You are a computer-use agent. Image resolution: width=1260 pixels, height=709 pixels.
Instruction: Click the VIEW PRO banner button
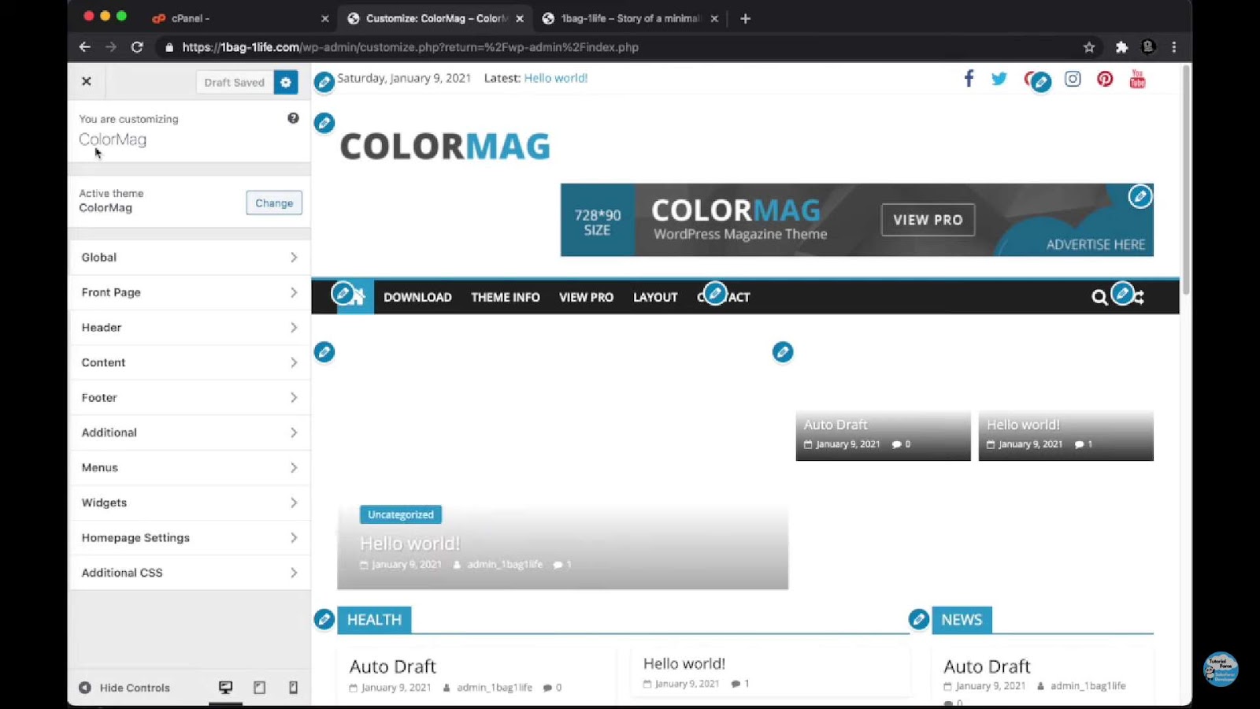[928, 220]
